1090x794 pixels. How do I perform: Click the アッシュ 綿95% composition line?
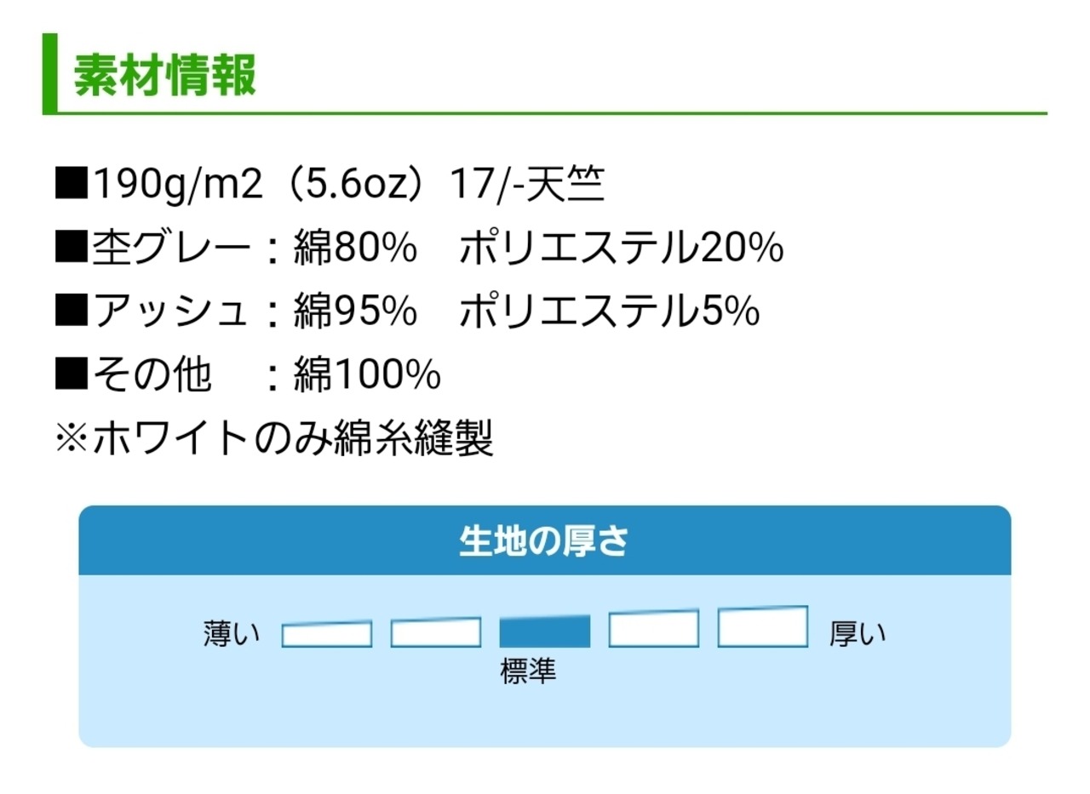(407, 311)
